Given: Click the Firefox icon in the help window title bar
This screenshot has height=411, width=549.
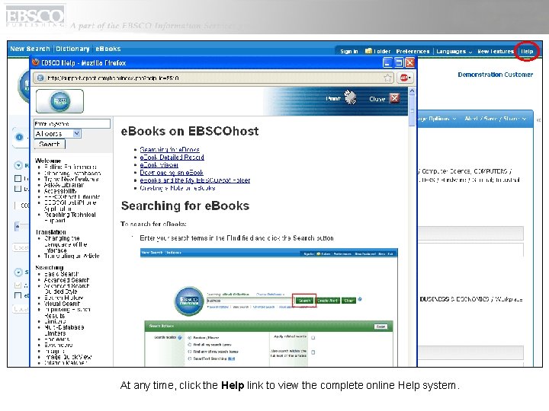Looking at the screenshot, I should point(35,62).
